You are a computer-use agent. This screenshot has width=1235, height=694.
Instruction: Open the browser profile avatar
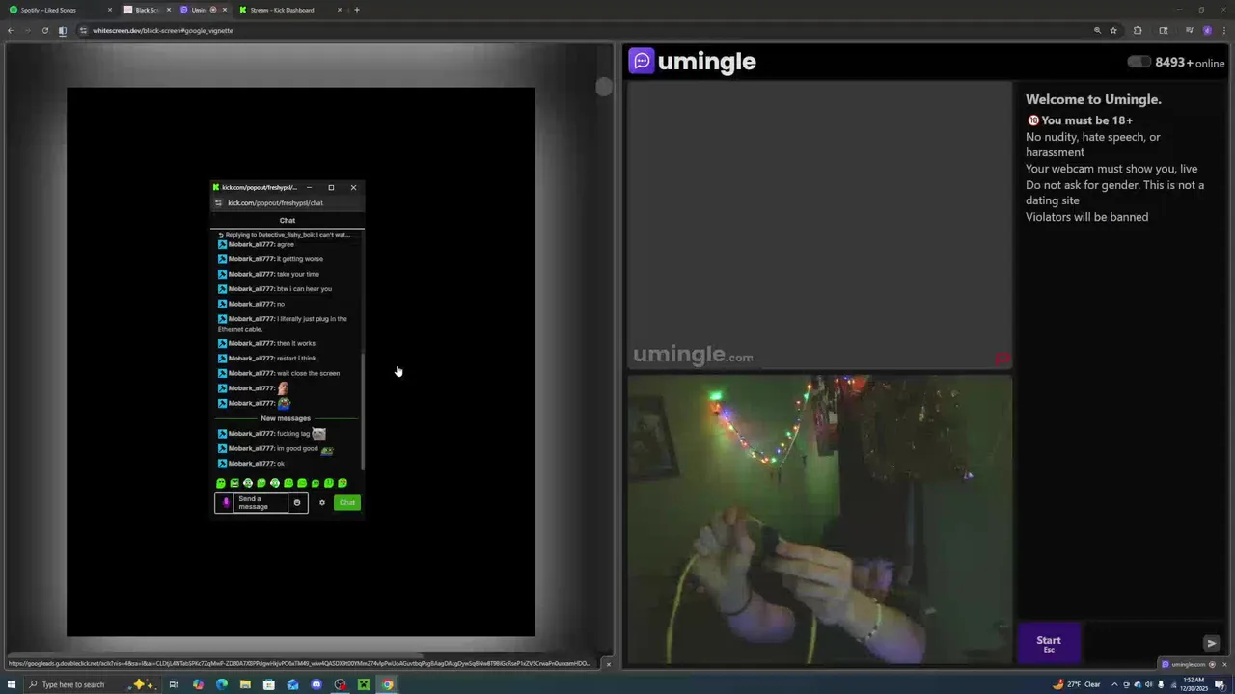[x=1207, y=30]
